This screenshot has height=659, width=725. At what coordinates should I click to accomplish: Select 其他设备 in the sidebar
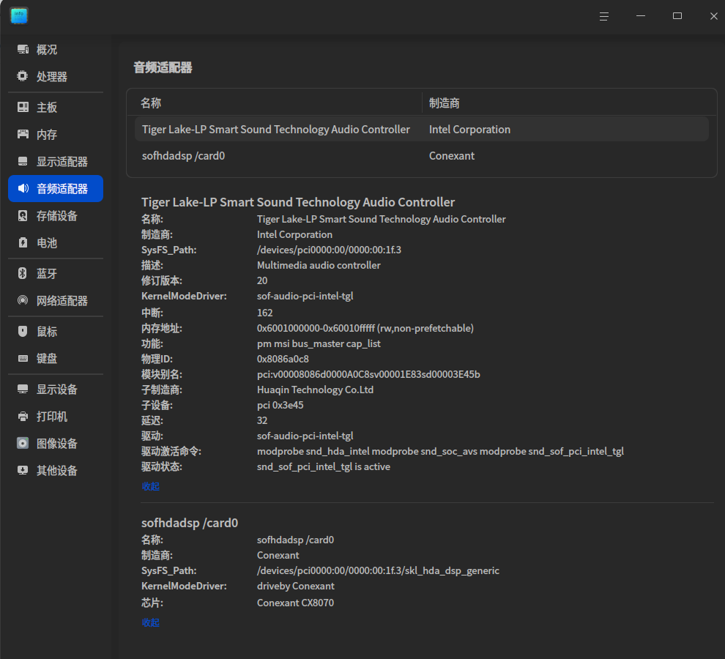point(56,470)
